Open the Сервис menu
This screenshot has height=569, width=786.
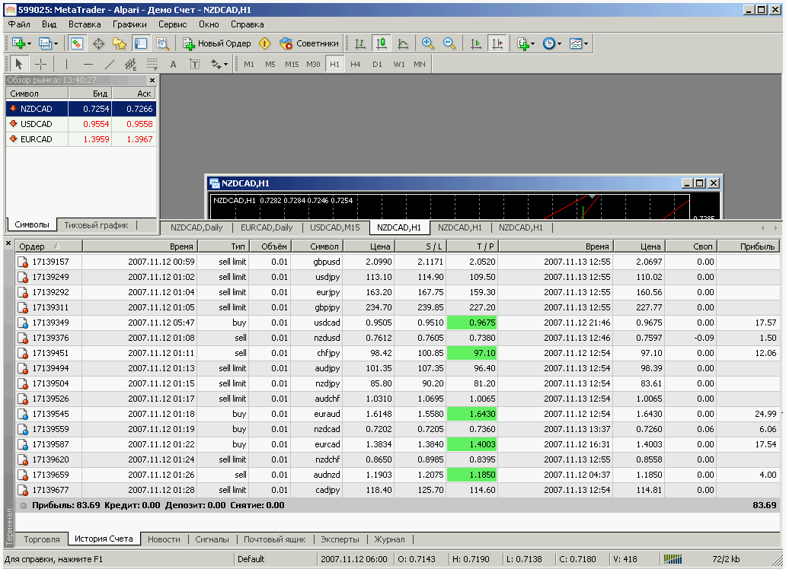click(172, 24)
